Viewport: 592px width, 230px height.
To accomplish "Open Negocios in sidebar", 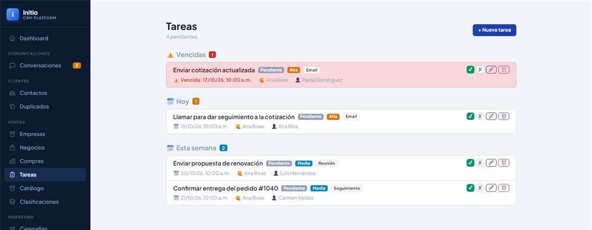I will 45,147.
